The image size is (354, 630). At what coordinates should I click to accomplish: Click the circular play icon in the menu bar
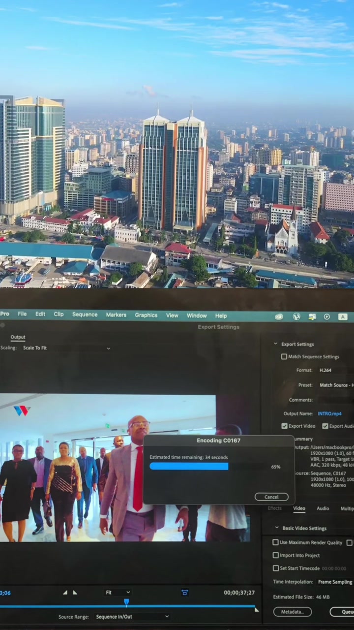[327, 316]
